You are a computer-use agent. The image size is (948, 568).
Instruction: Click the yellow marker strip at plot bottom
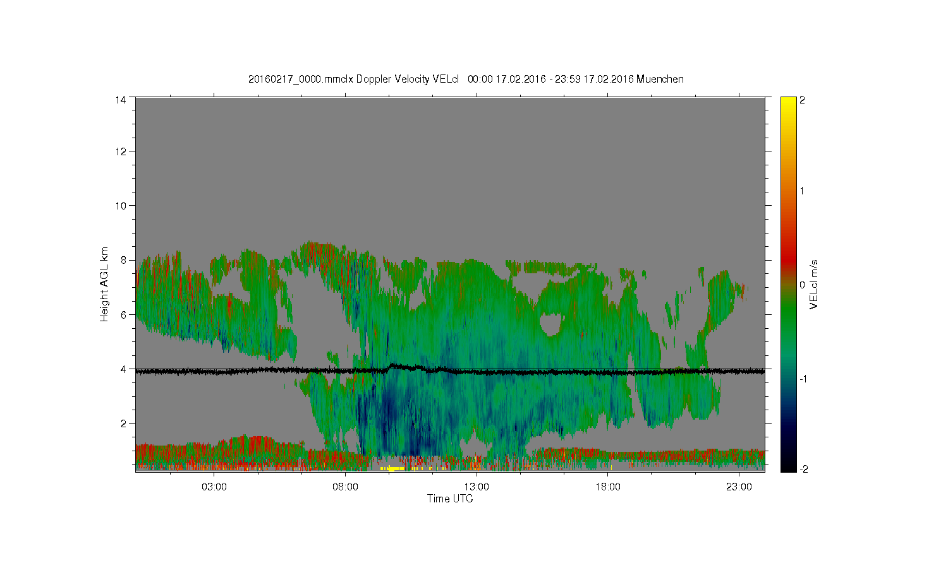pos(393,468)
